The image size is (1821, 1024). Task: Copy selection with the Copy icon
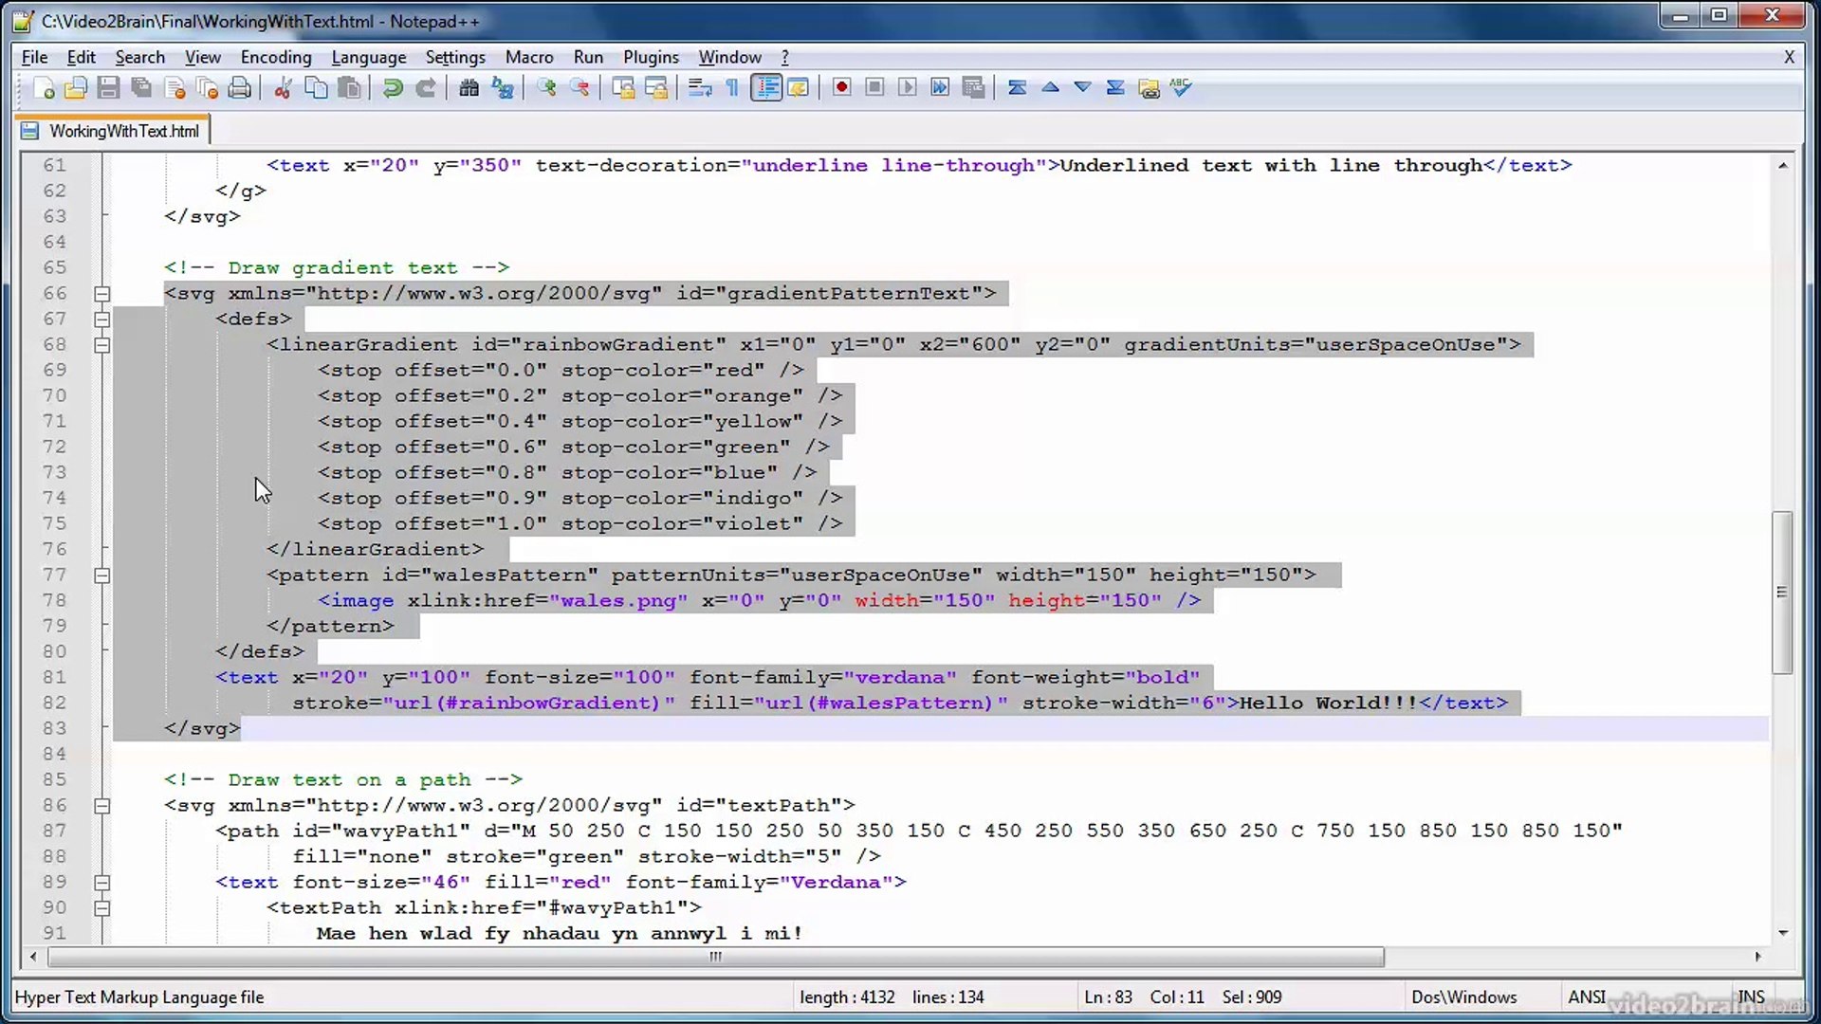click(x=316, y=88)
